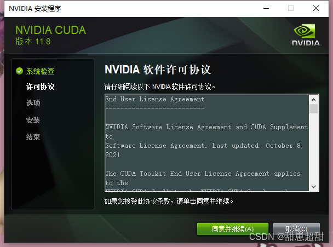Screen dimensions: 333x247
Task: Click the 同意并继续(A) button
Action: tap(233, 229)
